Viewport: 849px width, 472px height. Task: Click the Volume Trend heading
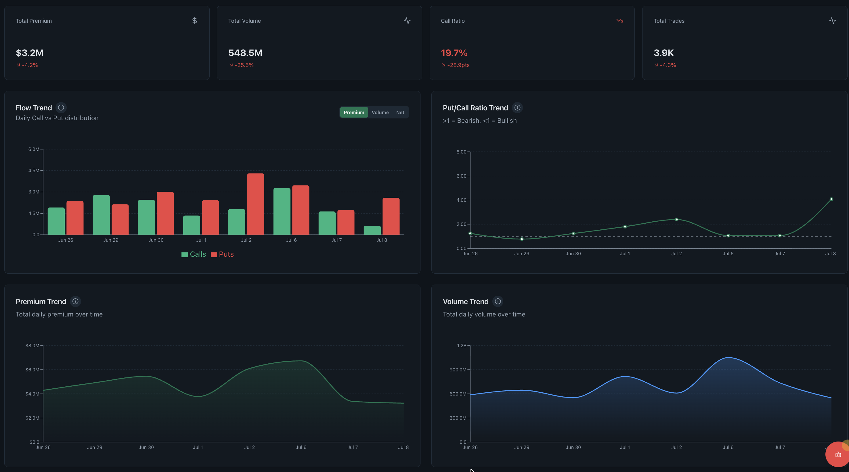point(465,301)
